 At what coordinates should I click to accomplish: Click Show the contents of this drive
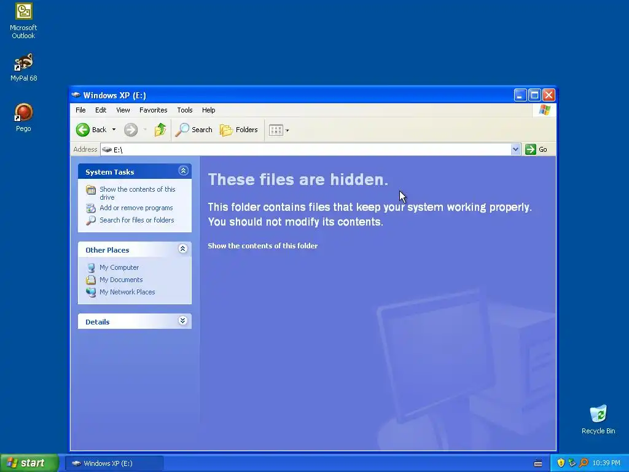(137, 193)
